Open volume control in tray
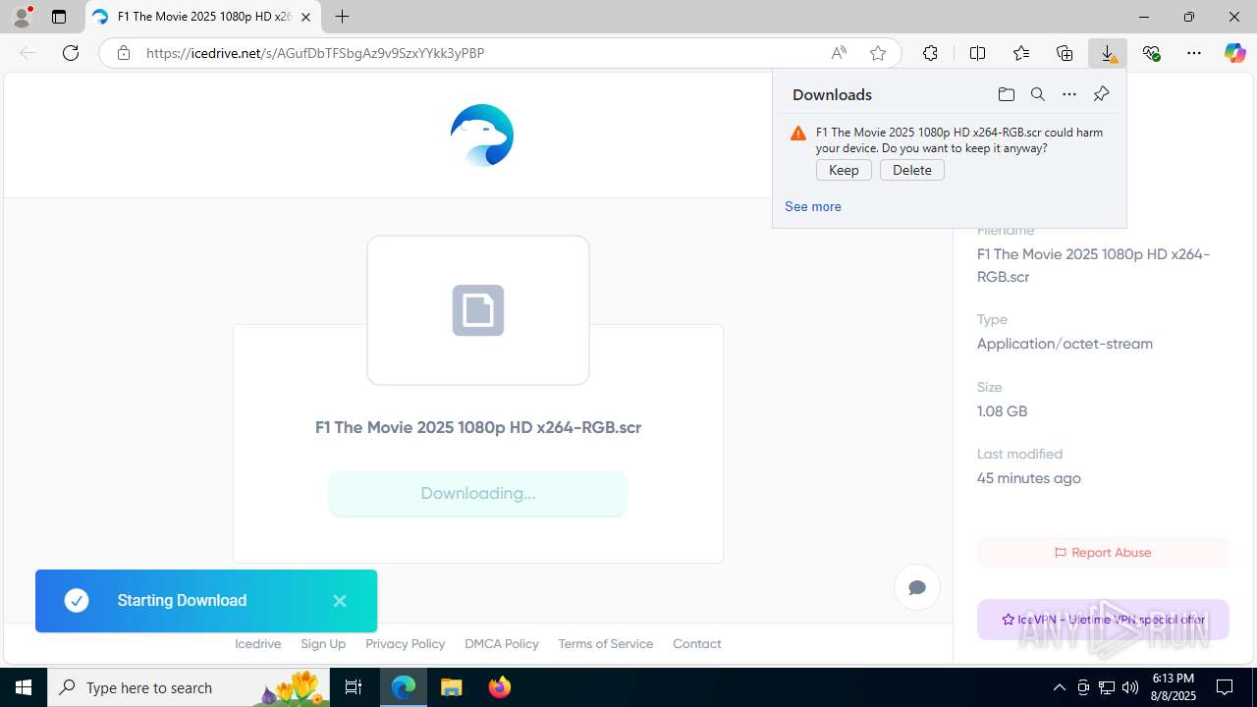 click(1130, 687)
